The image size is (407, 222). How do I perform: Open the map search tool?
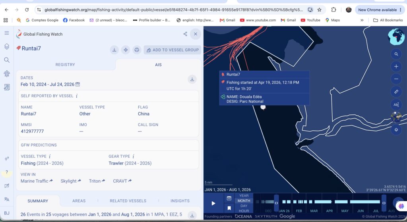(x=396, y=54)
